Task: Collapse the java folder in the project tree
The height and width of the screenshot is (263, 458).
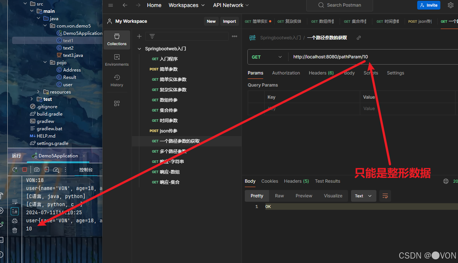Action: [38, 18]
